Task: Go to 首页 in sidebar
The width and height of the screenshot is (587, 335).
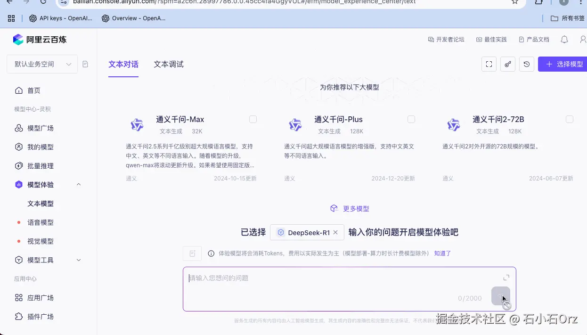Action: (x=34, y=90)
